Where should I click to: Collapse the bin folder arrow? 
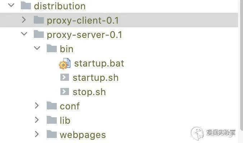tap(37, 49)
